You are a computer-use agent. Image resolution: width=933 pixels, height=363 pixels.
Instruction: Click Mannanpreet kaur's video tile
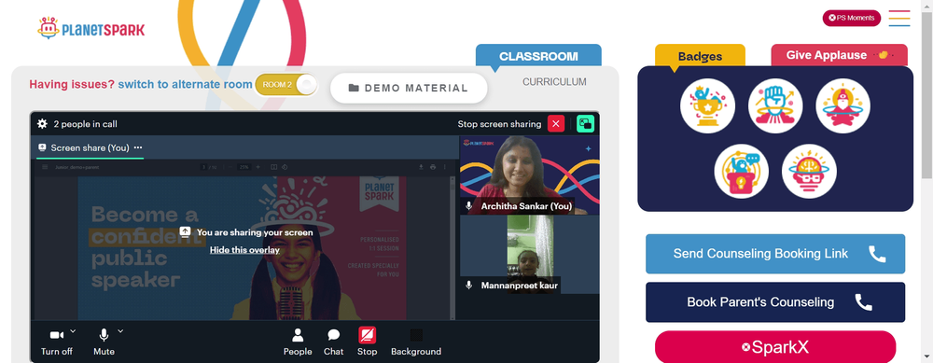(x=530, y=255)
